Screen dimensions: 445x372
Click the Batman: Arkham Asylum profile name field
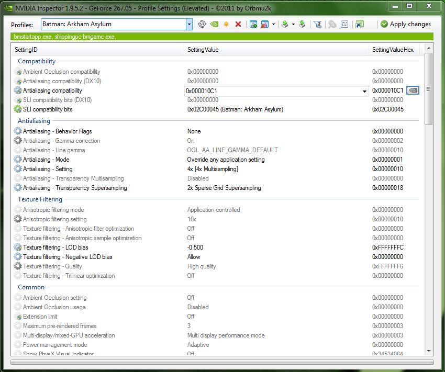114,25
